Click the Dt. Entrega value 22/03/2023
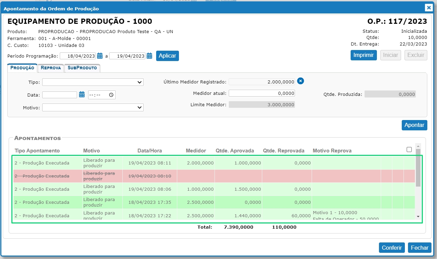This screenshot has width=437, height=259. pyautogui.click(x=414, y=44)
